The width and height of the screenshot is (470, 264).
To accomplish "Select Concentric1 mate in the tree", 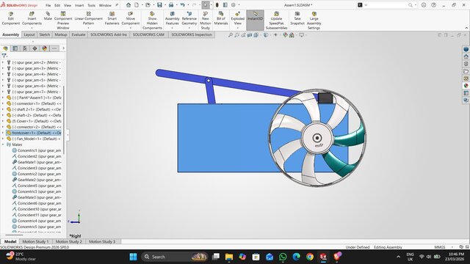I will [36, 150].
